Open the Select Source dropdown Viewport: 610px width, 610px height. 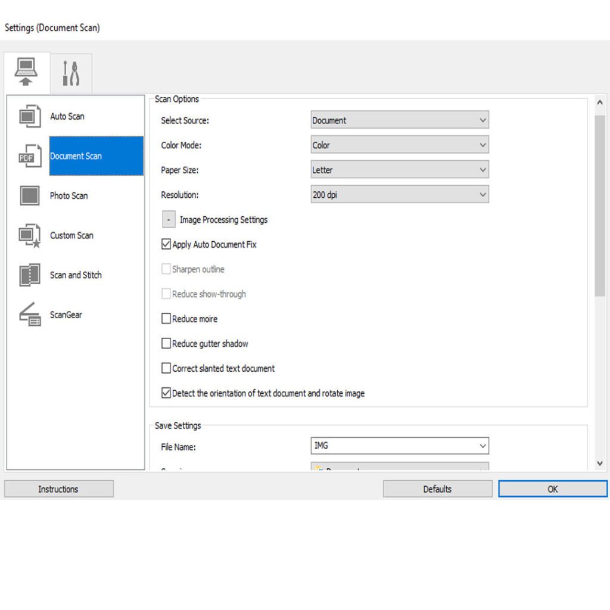pyautogui.click(x=399, y=120)
